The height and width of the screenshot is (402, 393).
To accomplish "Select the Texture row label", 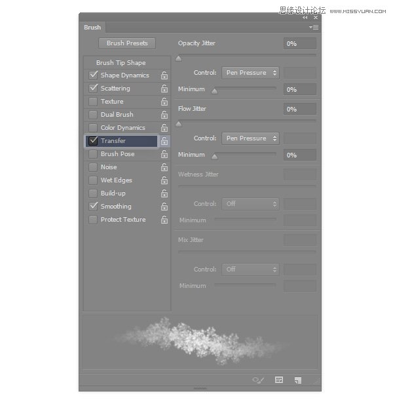I will click(112, 102).
